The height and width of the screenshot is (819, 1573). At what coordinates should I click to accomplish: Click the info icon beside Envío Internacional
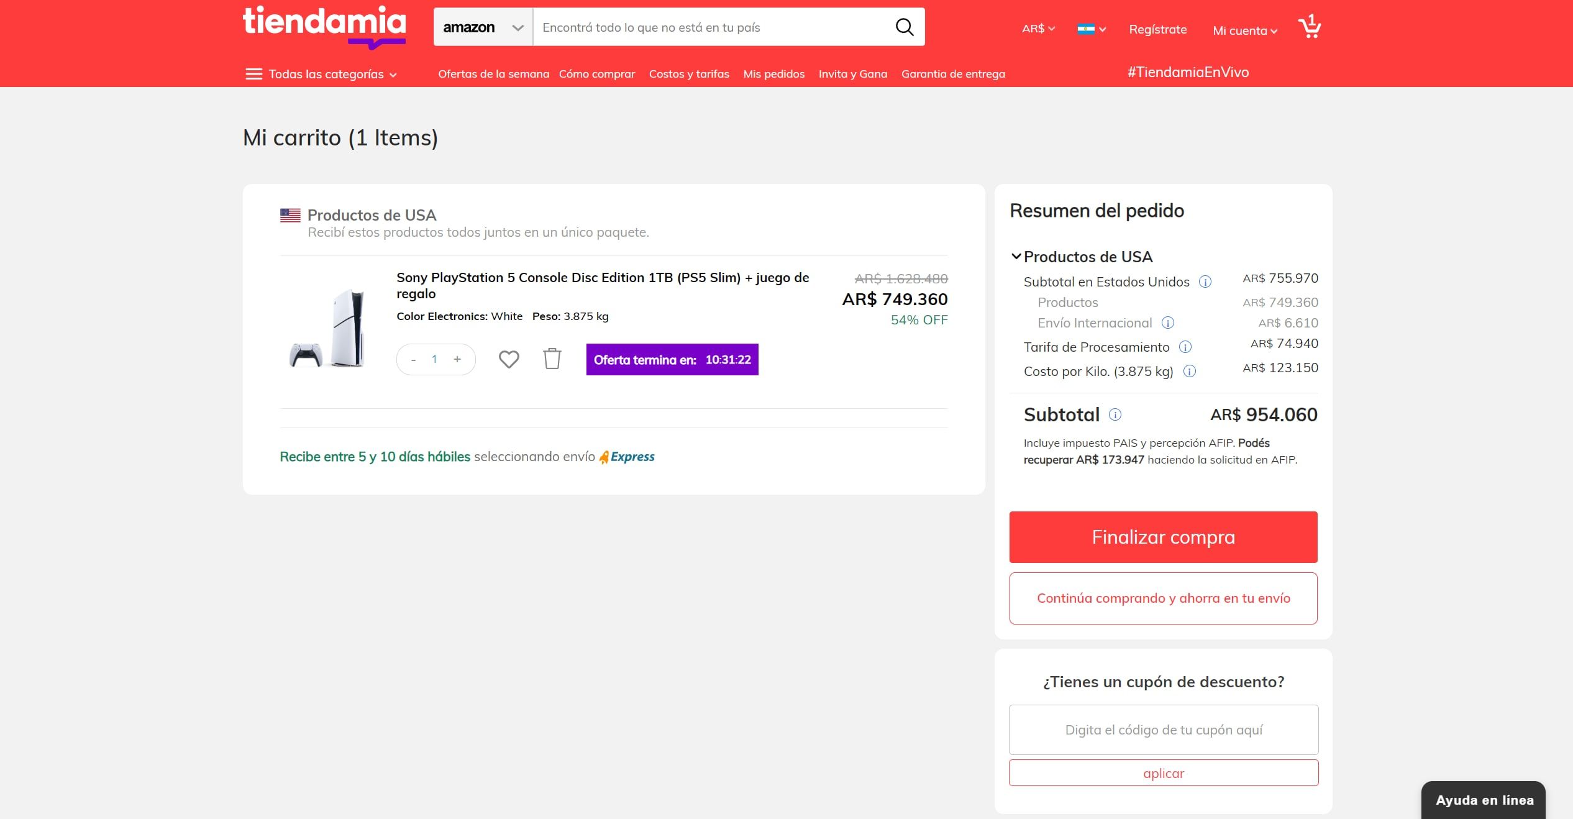click(1169, 323)
